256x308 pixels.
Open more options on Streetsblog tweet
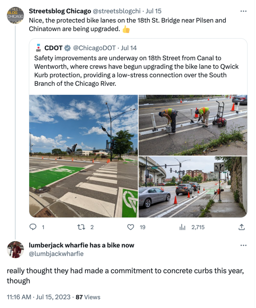click(x=243, y=11)
